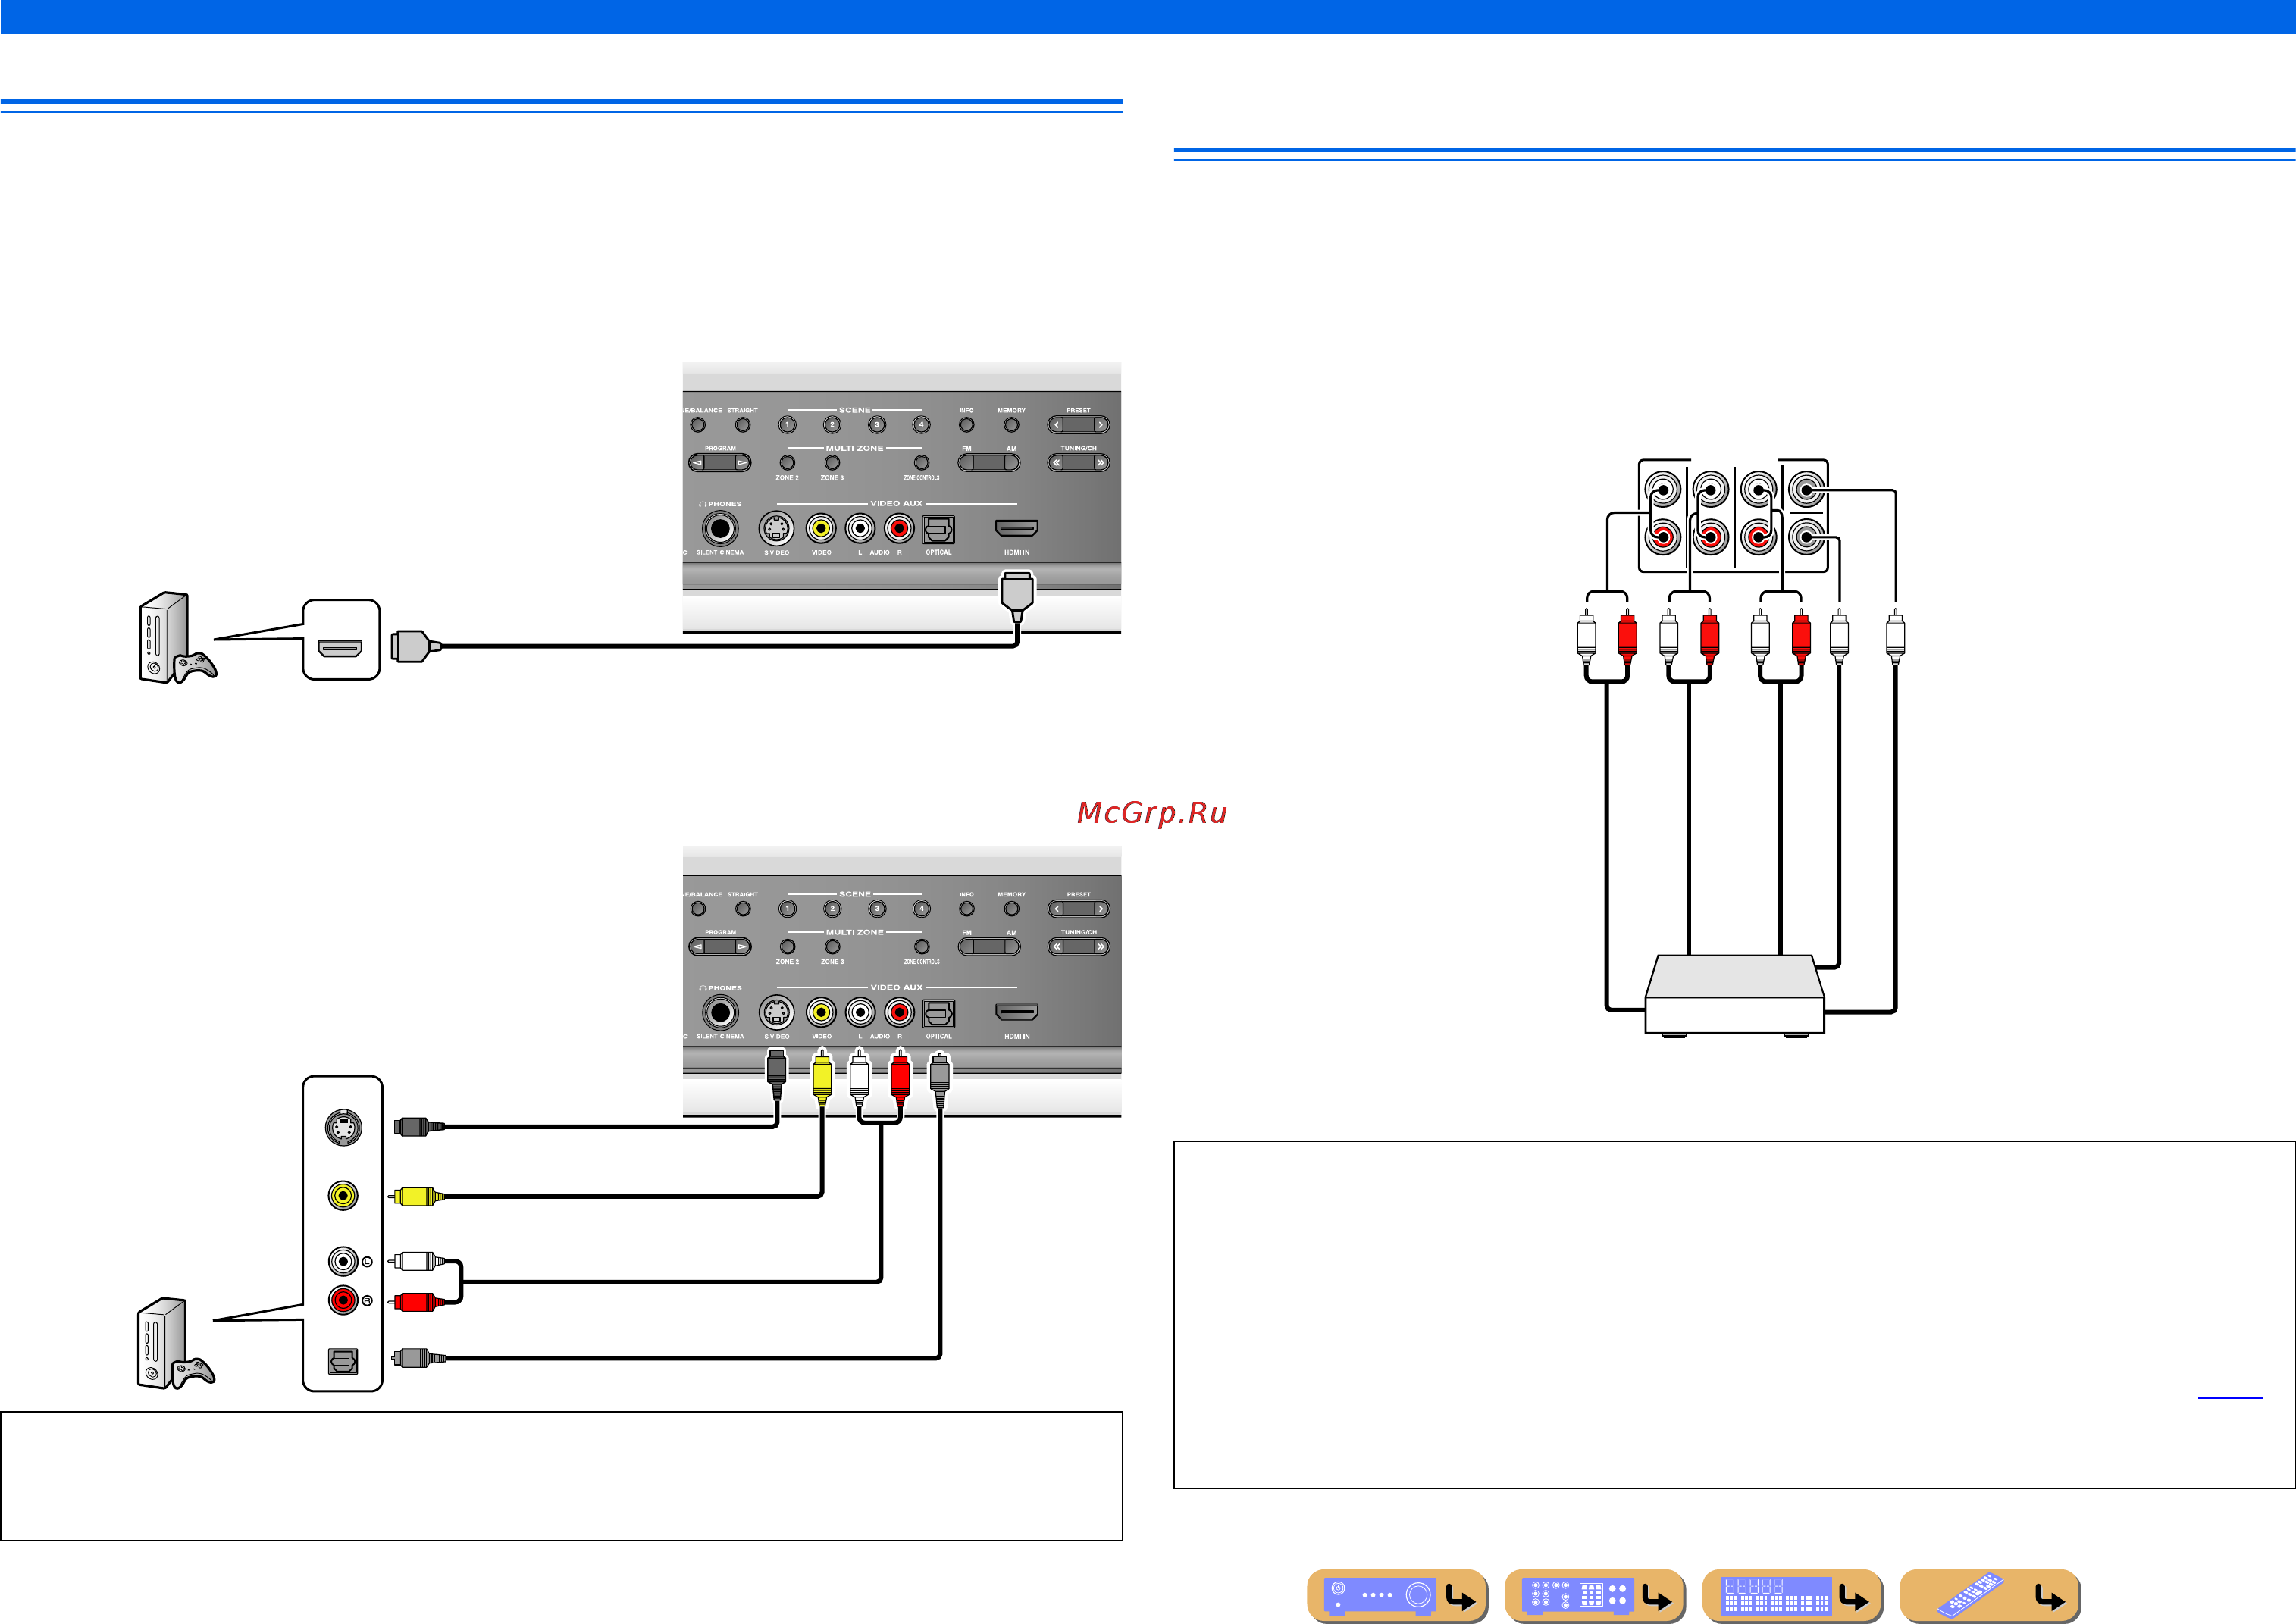Click PRESET right arrow in the HDMI-cable diagram
Viewport: 2296px width, 1624px height.
[x=1100, y=425]
